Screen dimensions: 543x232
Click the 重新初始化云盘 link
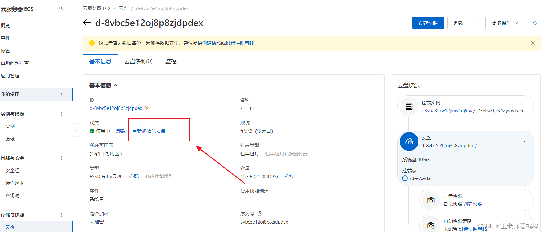point(149,131)
